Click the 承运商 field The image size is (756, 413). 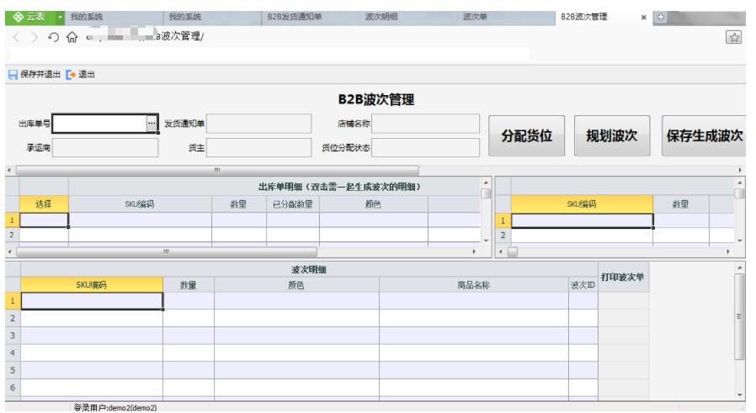coord(105,147)
